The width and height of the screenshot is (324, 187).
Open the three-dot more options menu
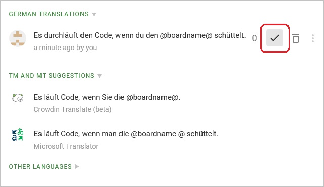(x=313, y=38)
